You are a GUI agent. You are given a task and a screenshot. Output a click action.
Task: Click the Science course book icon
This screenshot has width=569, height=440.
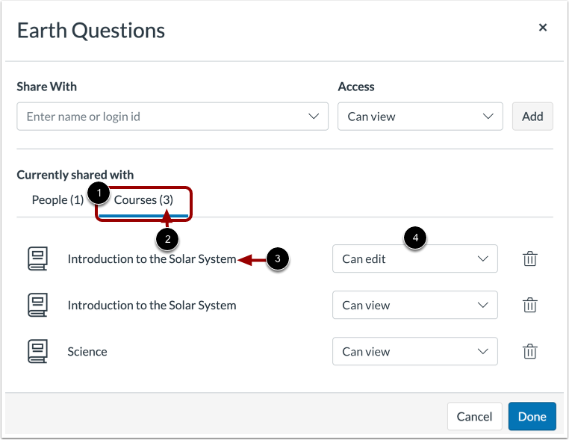[37, 352]
